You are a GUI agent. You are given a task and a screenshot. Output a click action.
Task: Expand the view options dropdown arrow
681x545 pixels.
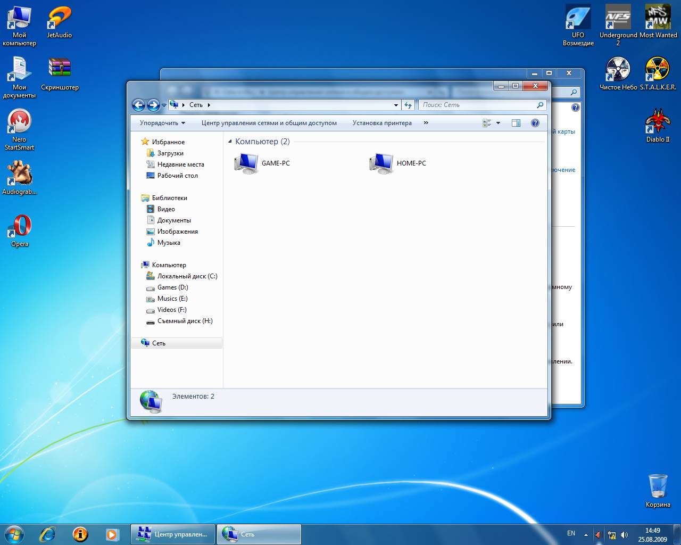tap(498, 123)
